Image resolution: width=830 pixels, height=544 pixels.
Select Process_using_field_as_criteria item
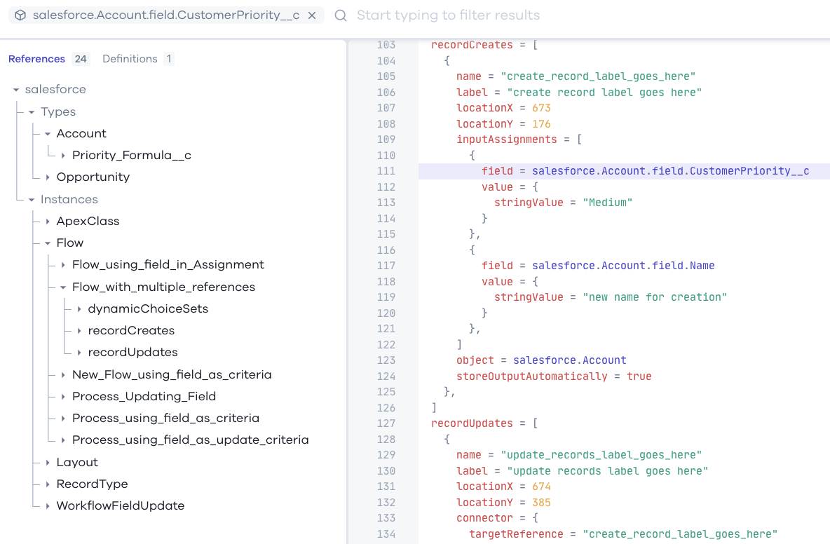[x=165, y=418]
